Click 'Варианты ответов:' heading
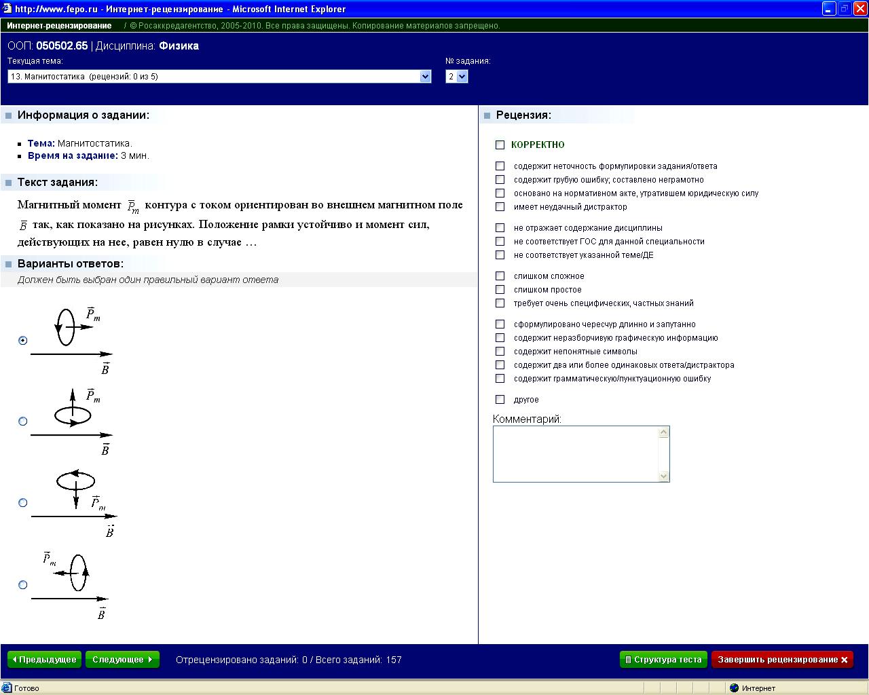869x695 pixels. [71, 264]
